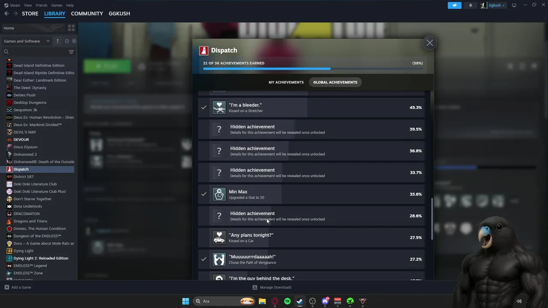Open the collections grid view icon
548x308 pixels.
click(x=71, y=28)
